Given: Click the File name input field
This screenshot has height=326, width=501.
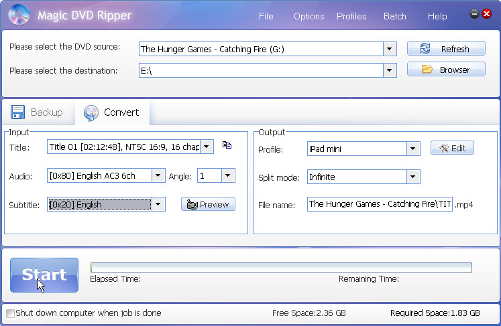Looking at the screenshot, I should point(380,204).
